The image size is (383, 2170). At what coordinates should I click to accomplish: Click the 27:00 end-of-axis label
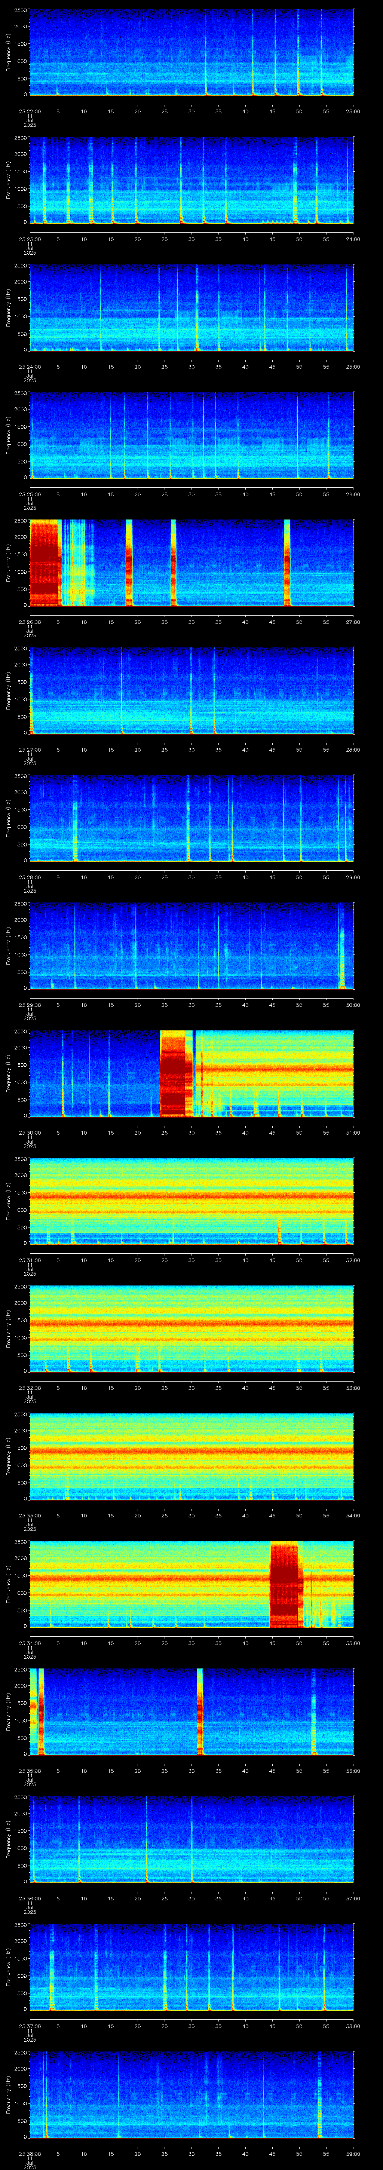click(x=353, y=622)
